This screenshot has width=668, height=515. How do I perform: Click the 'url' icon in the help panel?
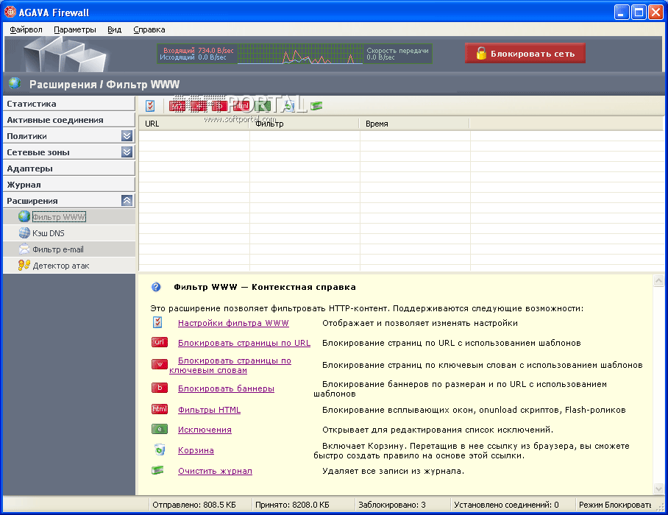pos(160,342)
